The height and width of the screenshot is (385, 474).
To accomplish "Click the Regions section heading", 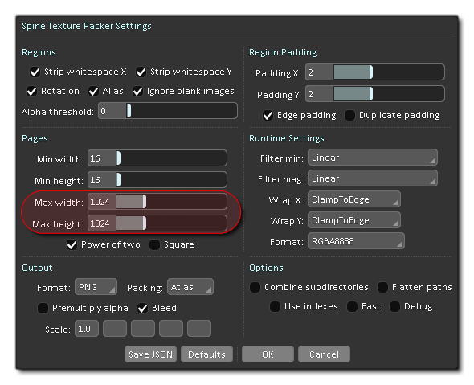I will (39, 52).
